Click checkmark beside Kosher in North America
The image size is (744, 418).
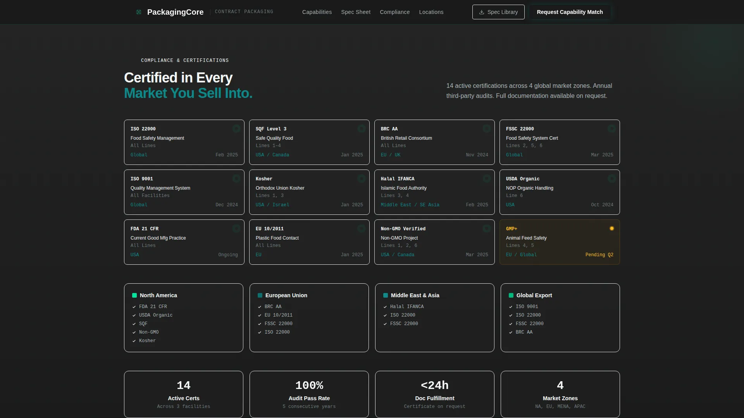point(134,341)
